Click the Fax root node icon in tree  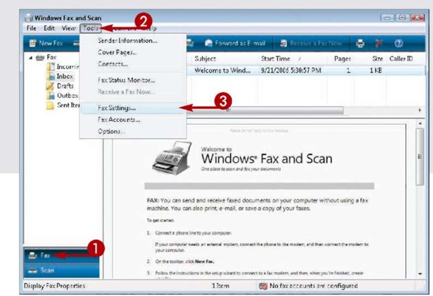40,57
